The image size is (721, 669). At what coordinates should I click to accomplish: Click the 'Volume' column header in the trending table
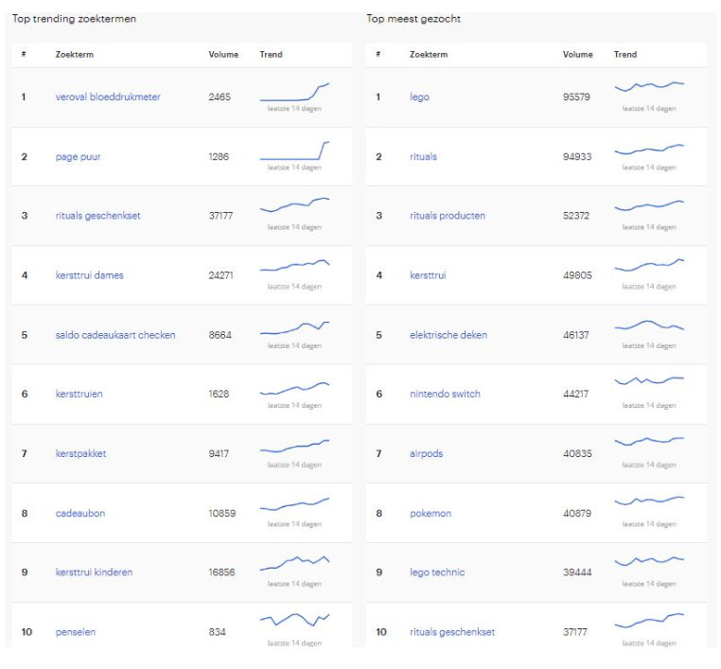point(223,55)
